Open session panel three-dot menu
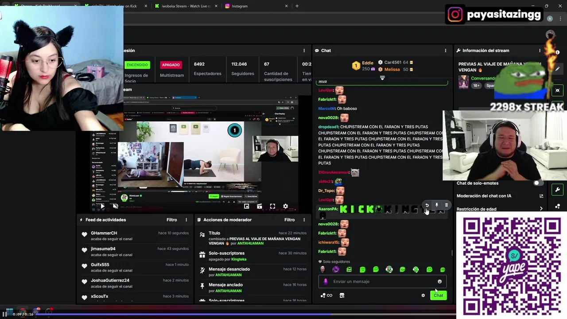This screenshot has height=319, width=567. pos(304,51)
